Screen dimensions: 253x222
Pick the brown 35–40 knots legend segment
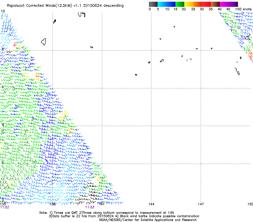(x=215, y=4)
